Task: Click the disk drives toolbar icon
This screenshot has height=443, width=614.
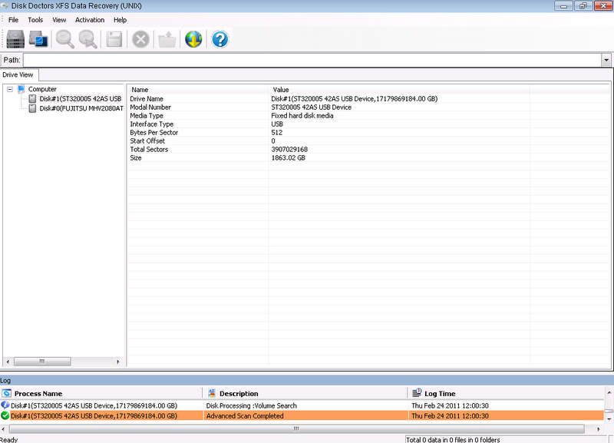Action: click(x=15, y=39)
